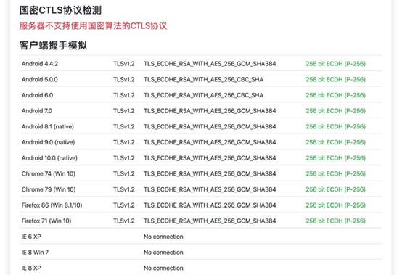402x275 pixels.
Task: Select Firefox 66 (Win 8.1/10) entry
Action: [200, 205]
